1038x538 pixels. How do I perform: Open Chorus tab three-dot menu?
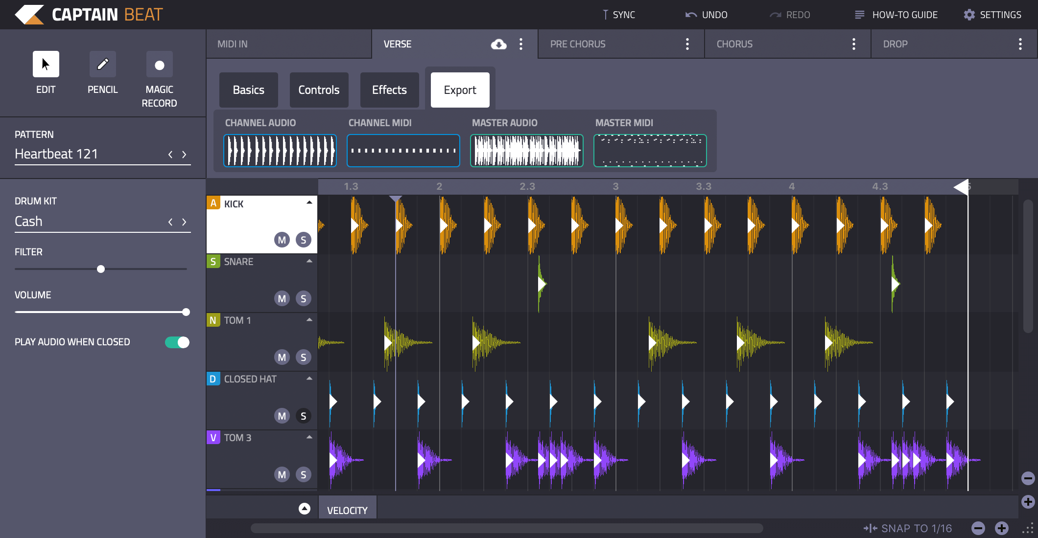pyautogui.click(x=854, y=44)
